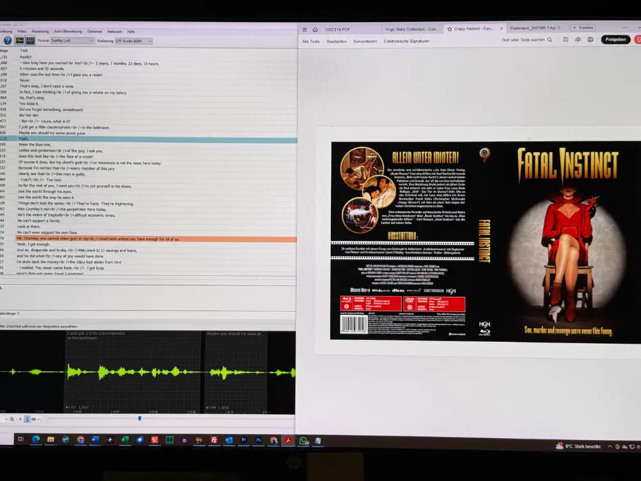
Task: Click the waveform play button
Action: (20, 419)
